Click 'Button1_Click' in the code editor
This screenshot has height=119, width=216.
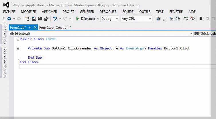coord(65,48)
